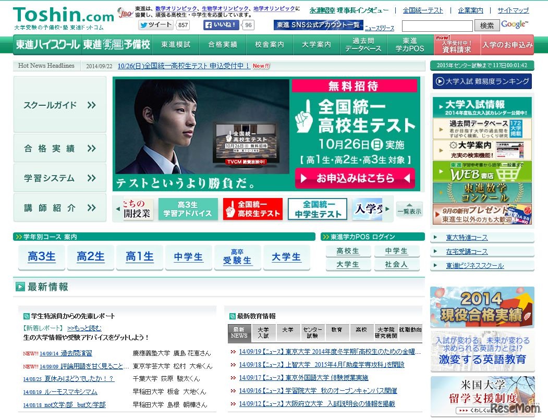Switch to 最新NEWS tab
Screen dimensions: 548x420
[239, 332]
